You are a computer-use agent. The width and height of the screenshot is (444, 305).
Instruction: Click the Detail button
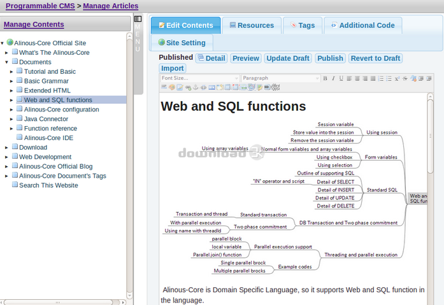click(211, 59)
